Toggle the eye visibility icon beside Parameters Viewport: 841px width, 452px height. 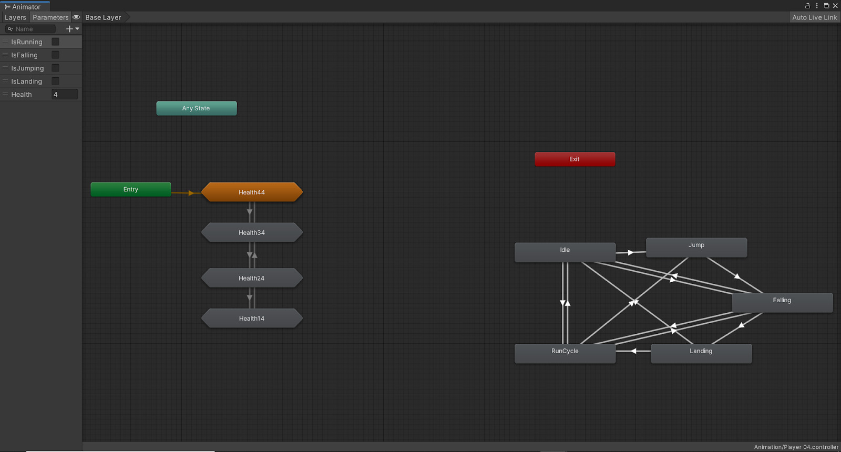(x=76, y=17)
